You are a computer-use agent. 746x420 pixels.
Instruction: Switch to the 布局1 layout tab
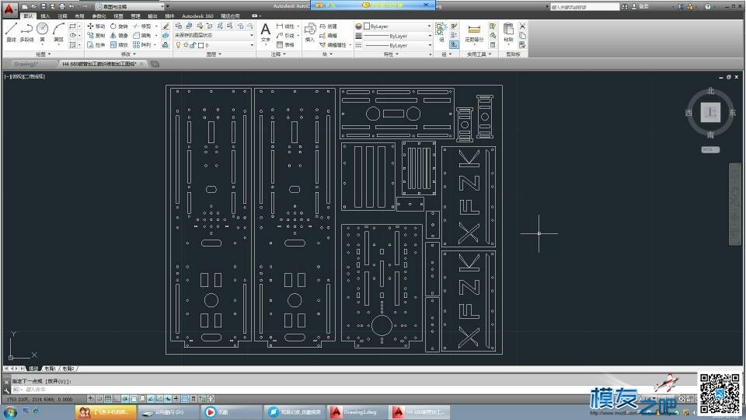50,369
